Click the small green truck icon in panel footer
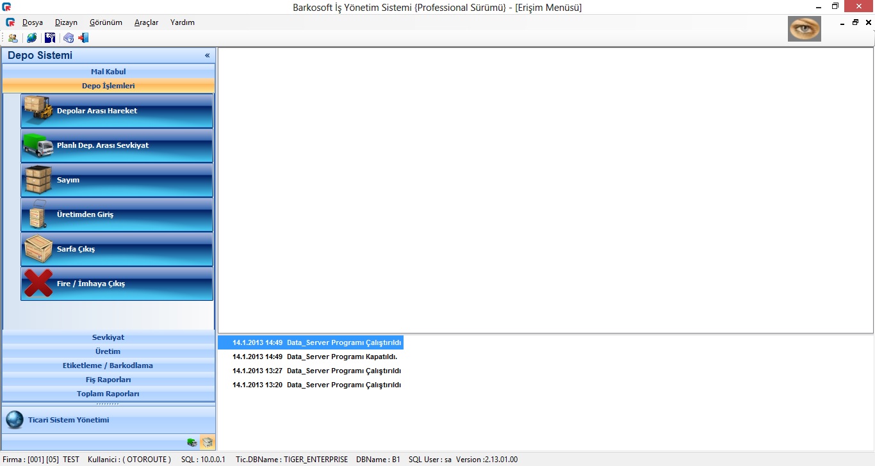Viewport: 875px width, 466px height. (192, 442)
